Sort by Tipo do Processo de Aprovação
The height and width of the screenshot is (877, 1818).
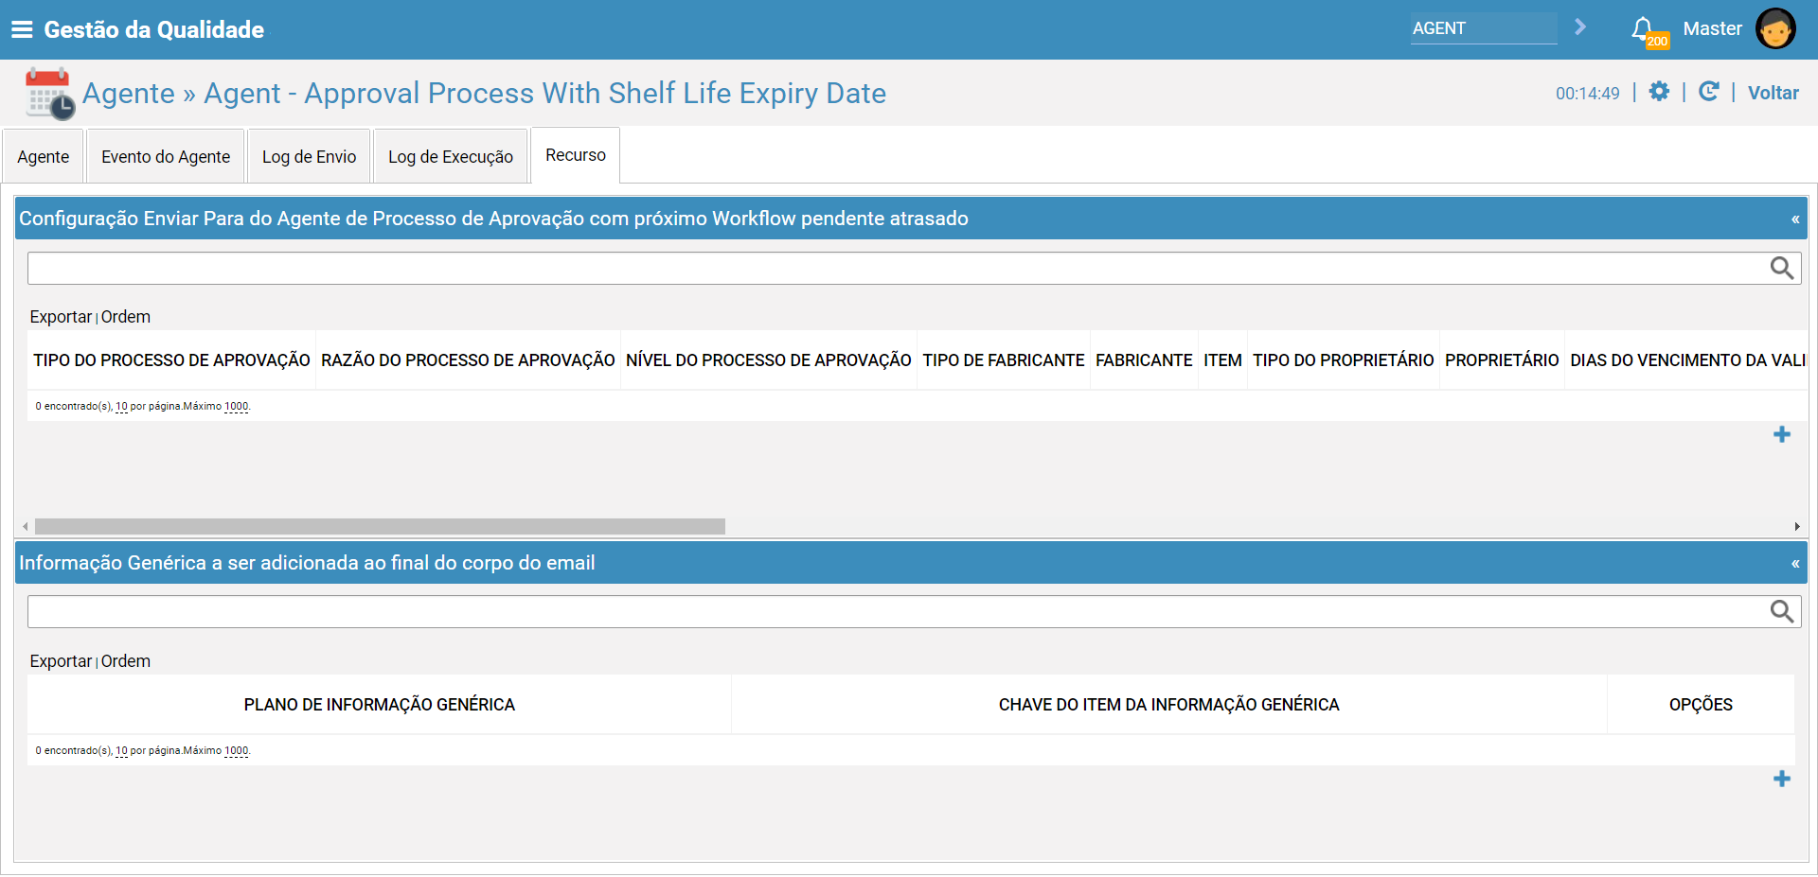(x=171, y=360)
